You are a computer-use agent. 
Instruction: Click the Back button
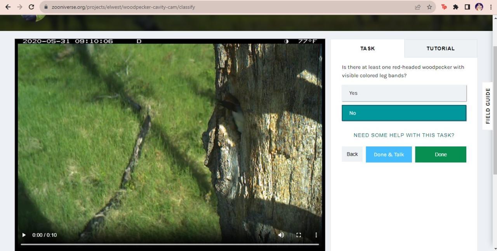(352, 154)
